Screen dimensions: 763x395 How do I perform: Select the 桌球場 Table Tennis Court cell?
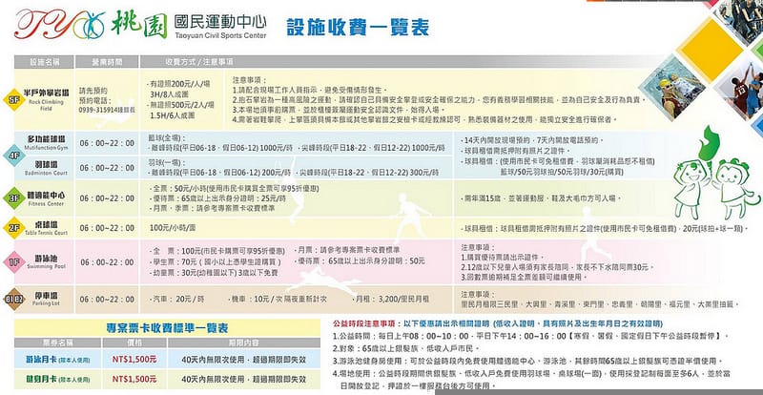pos(45,227)
